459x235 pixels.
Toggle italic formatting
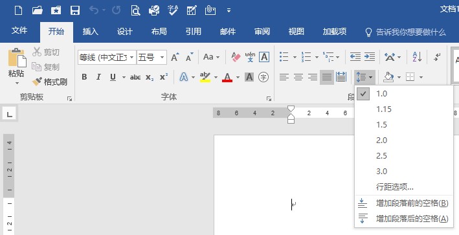pos(98,77)
